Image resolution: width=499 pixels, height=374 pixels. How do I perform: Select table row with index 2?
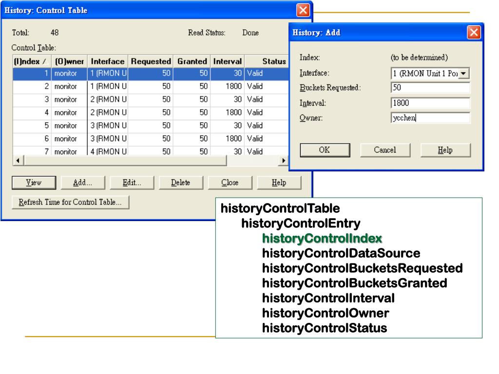click(150, 87)
